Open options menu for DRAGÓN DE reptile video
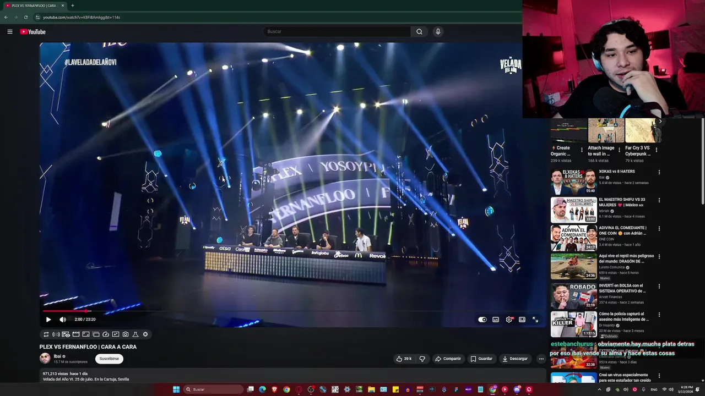The image size is (705, 396). (x=659, y=256)
